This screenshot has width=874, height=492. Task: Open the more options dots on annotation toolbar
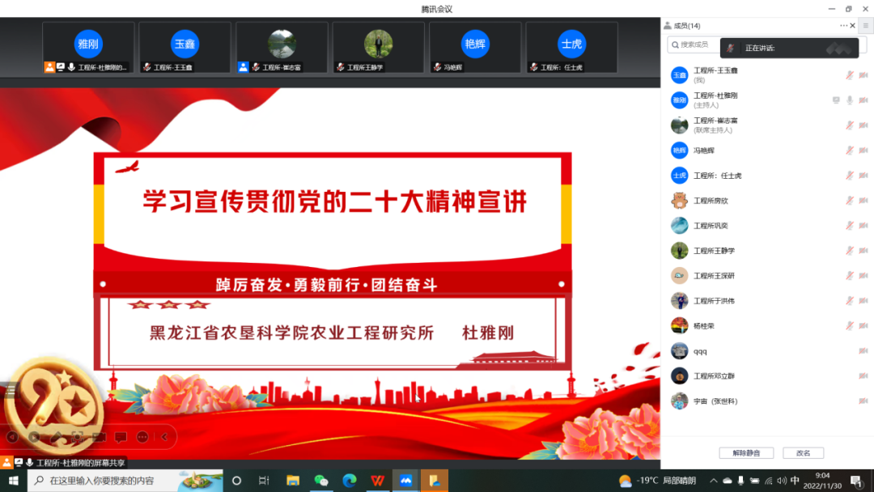pyautogui.click(x=142, y=437)
